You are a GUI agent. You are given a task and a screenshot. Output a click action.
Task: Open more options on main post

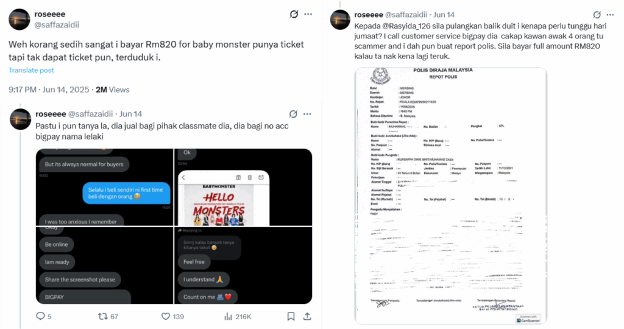pyautogui.click(x=308, y=15)
